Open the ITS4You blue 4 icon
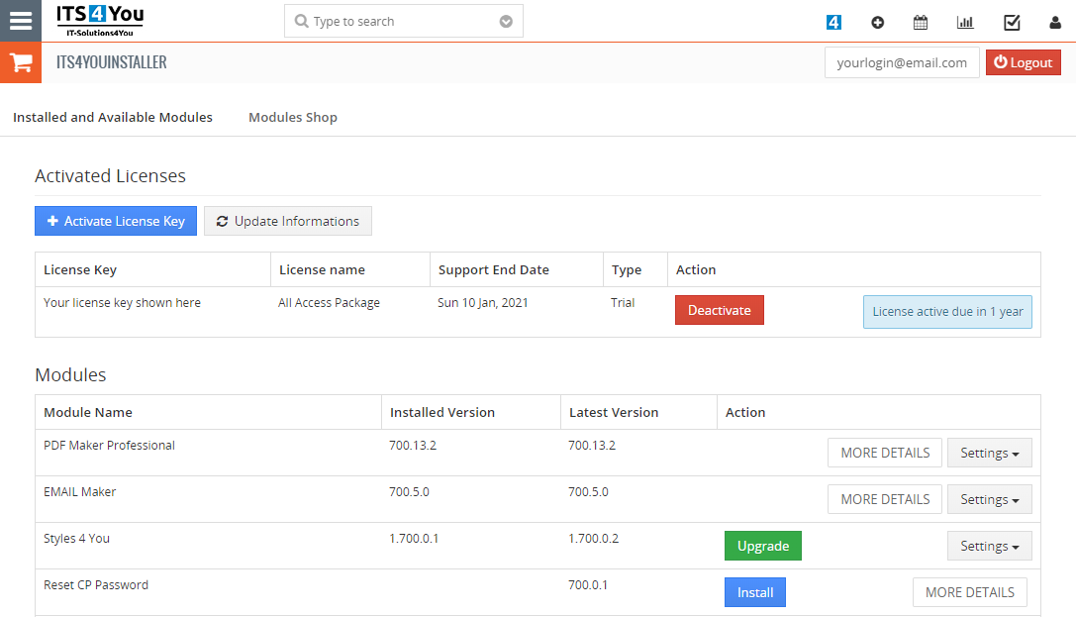Viewport: 1076px width, 617px height. pyautogui.click(x=833, y=22)
